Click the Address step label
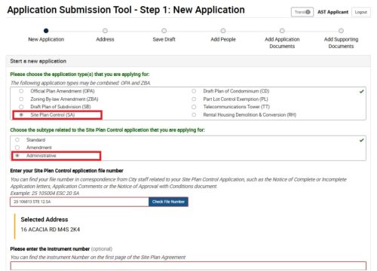Screen dimensions: 377x271 pyautogui.click(x=105, y=39)
